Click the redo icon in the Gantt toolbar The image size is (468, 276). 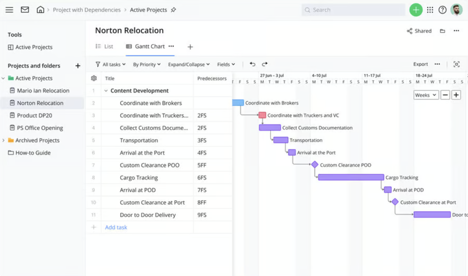click(x=265, y=64)
